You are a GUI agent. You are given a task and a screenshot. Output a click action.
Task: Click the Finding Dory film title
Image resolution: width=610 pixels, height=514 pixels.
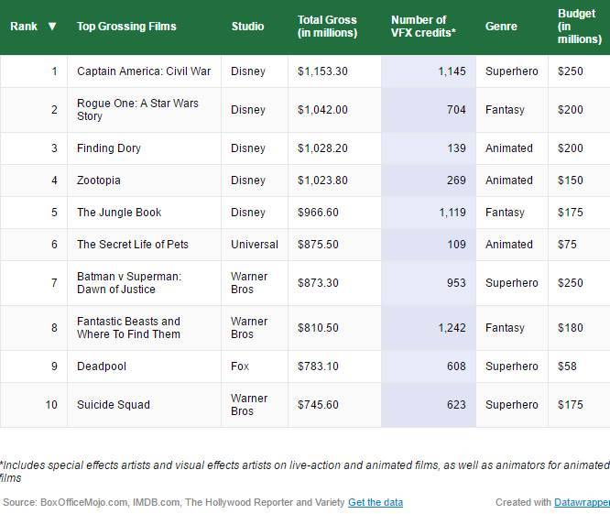coord(109,148)
